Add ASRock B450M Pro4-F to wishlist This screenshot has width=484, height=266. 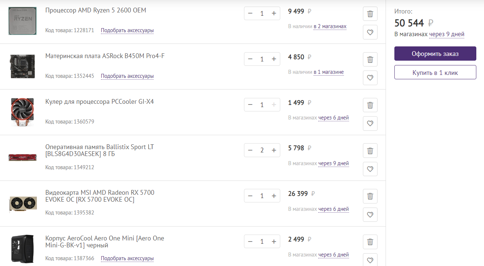pyautogui.click(x=370, y=78)
